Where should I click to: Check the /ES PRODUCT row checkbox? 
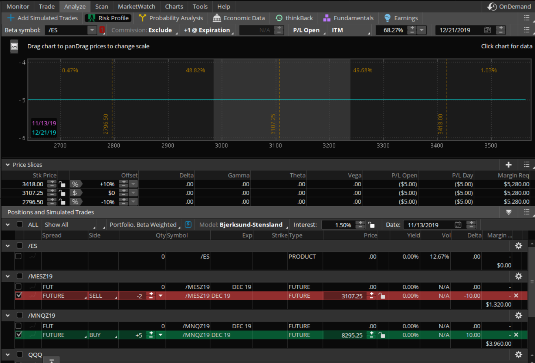[x=18, y=256]
